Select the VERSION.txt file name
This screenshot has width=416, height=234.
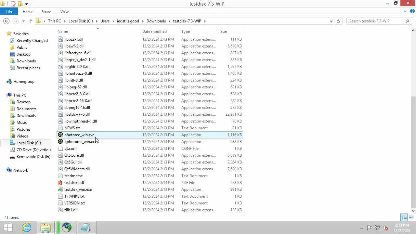coord(74,203)
